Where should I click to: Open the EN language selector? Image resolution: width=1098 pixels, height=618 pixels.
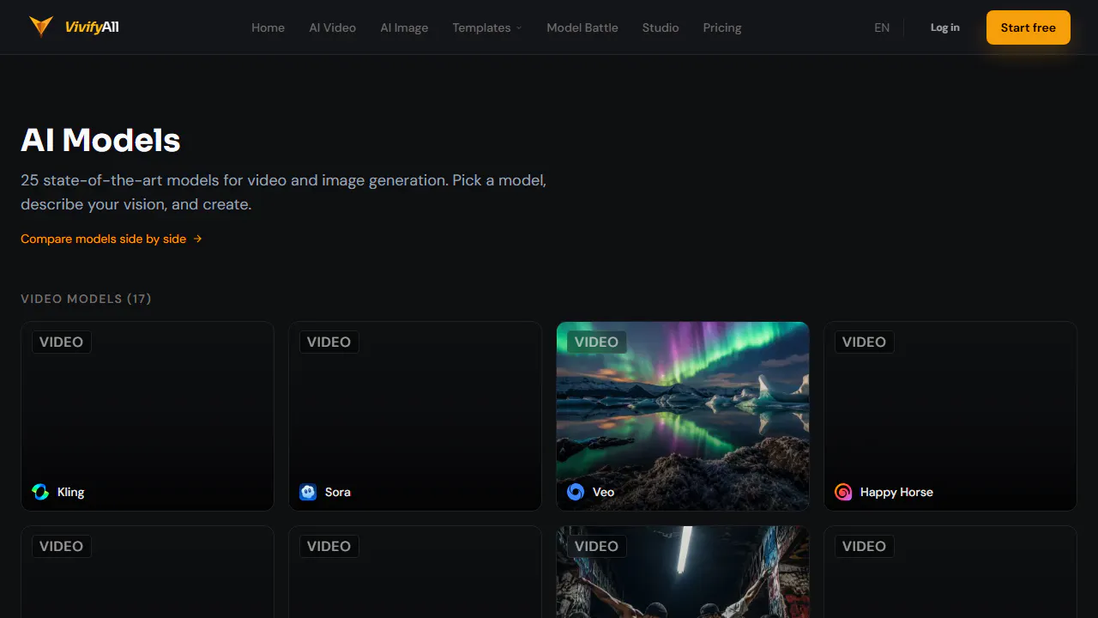pos(882,27)
